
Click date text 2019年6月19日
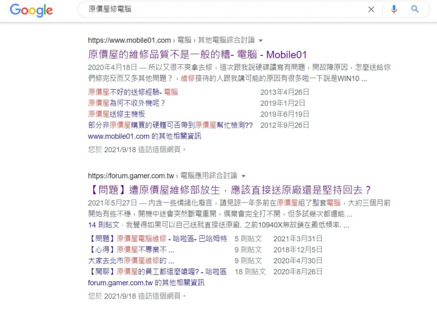pyautogui.click(x=285, y=114)
